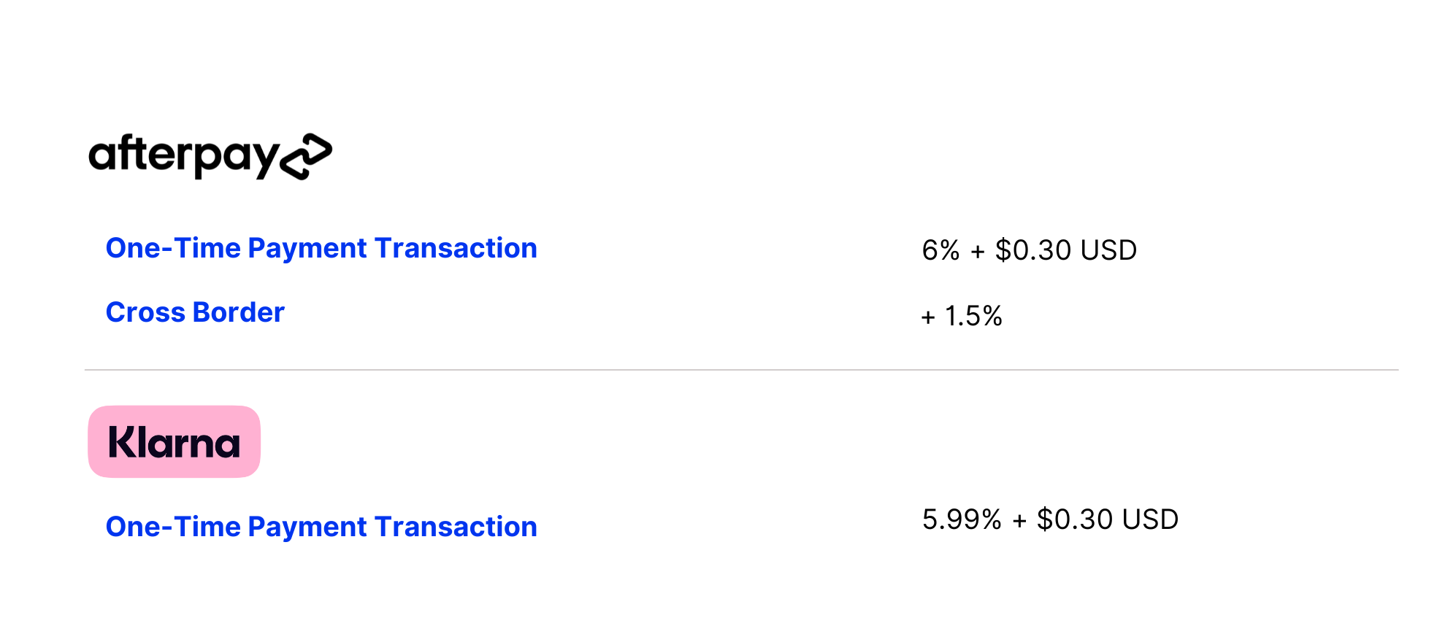Click $0.30 USD in the Klarna row

pos(1108,519)
